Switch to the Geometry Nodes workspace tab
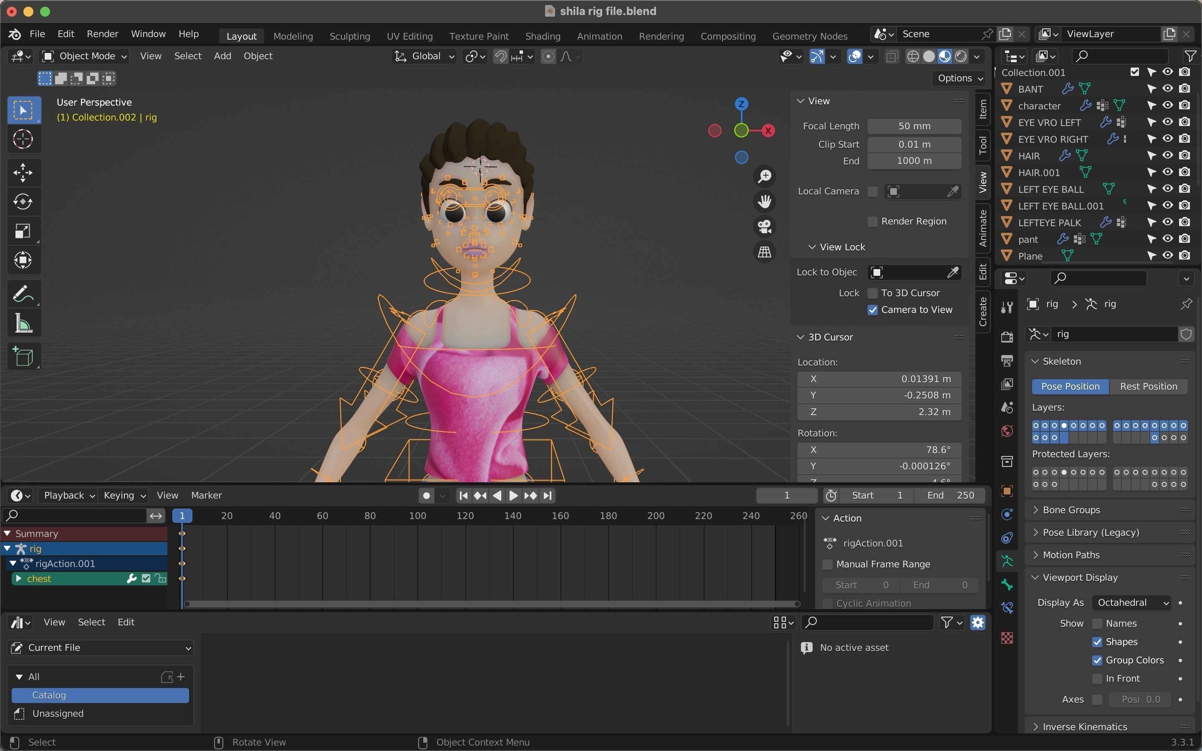The width and height of the screenshot is (1202, 751). [x=810, y=36]
